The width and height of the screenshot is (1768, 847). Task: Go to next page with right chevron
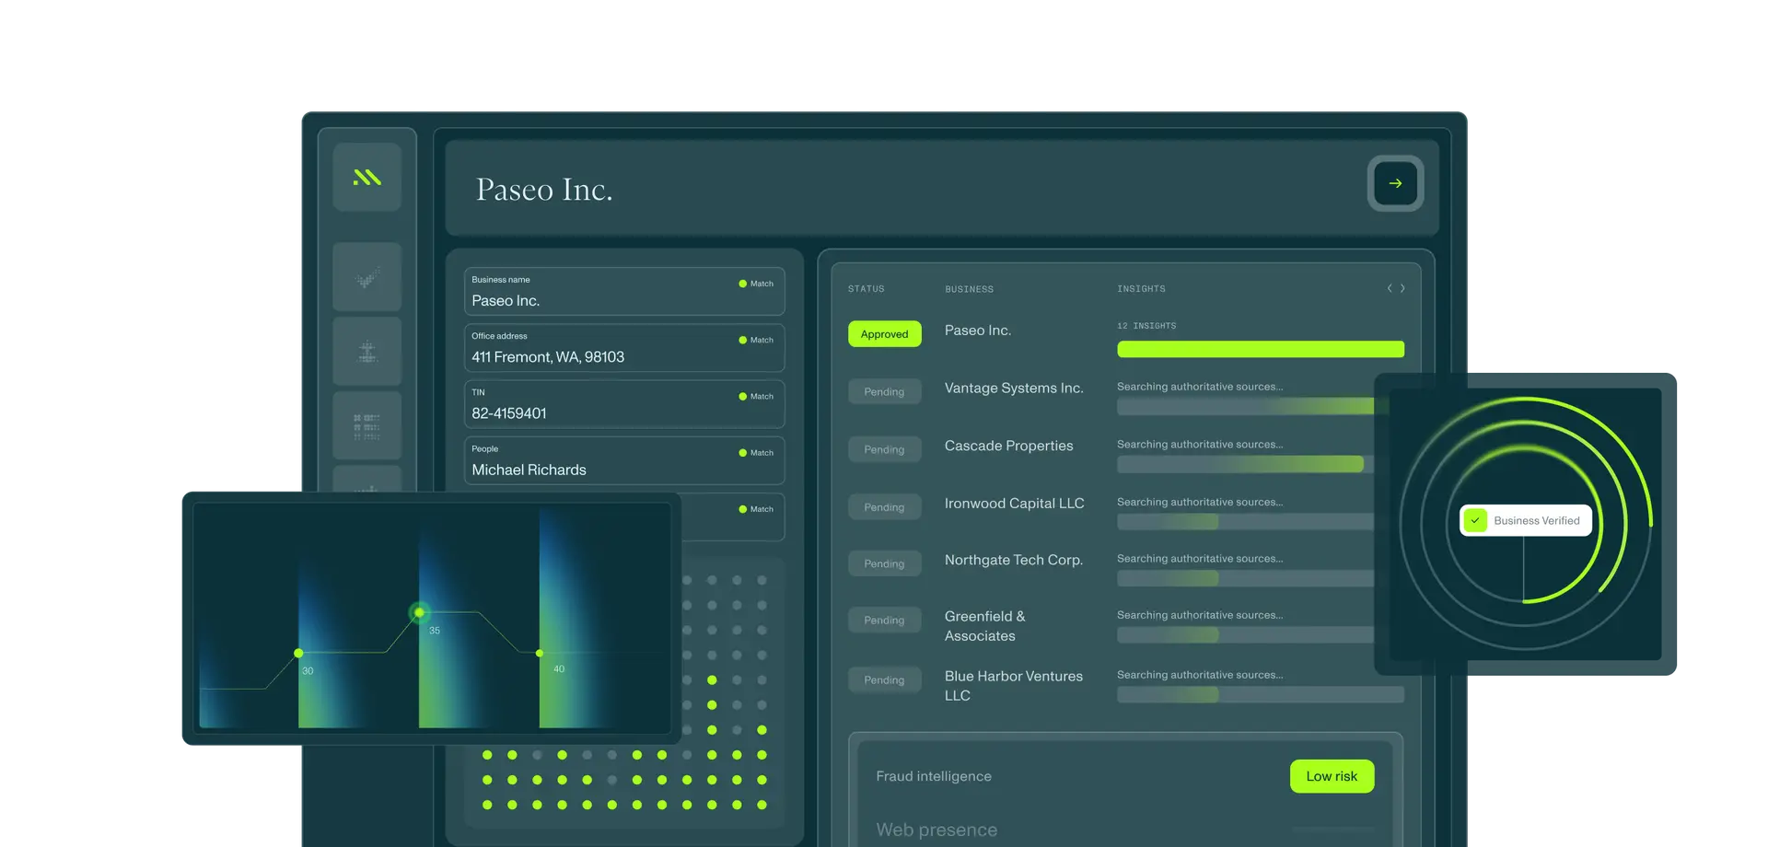click(x=1402, y=288)
